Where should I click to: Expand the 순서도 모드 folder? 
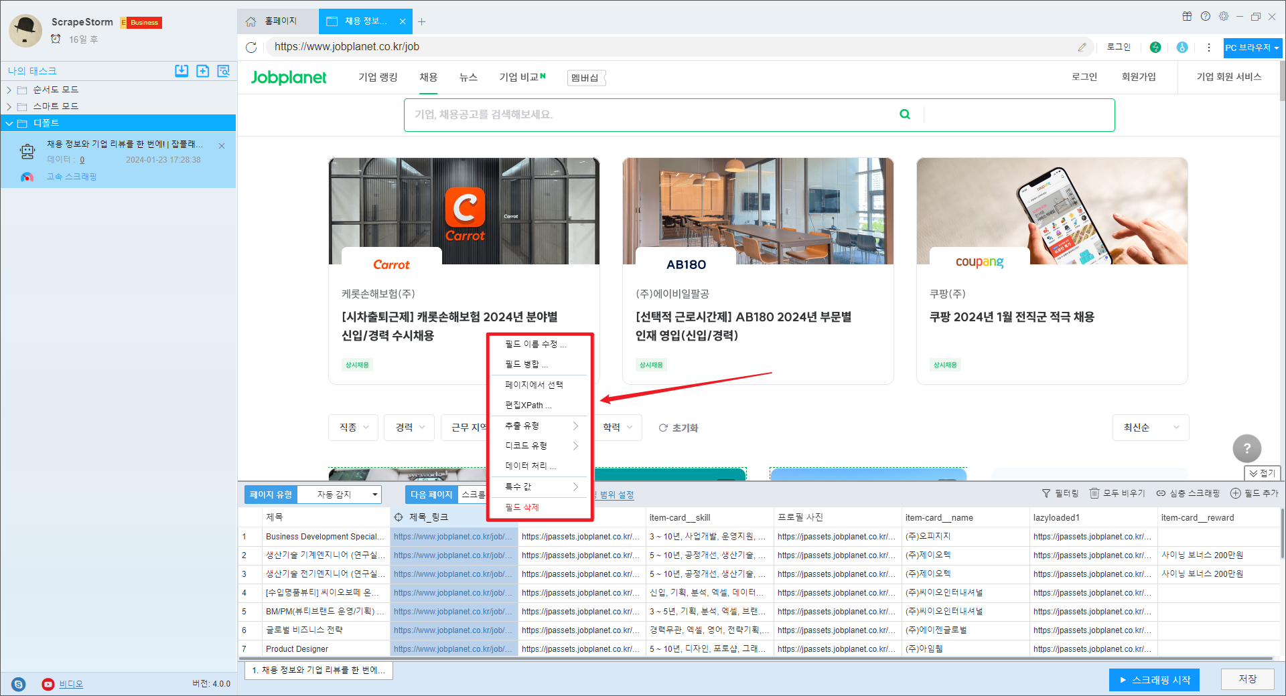pyautogui.click(x=9, y=90)
